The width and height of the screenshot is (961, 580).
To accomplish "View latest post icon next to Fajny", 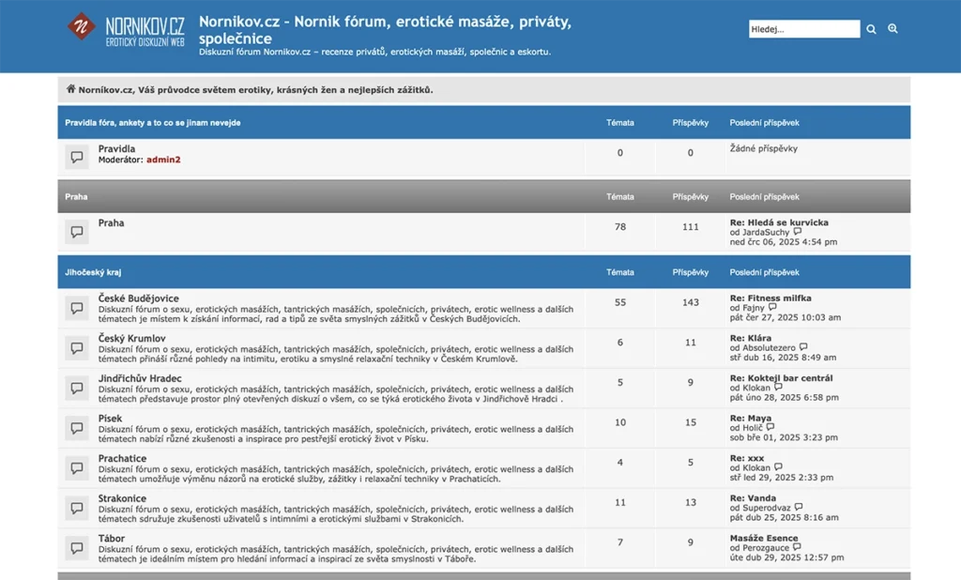I will [x=772, y=307].
